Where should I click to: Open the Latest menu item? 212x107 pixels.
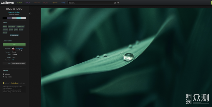click(x=20, y=3)
